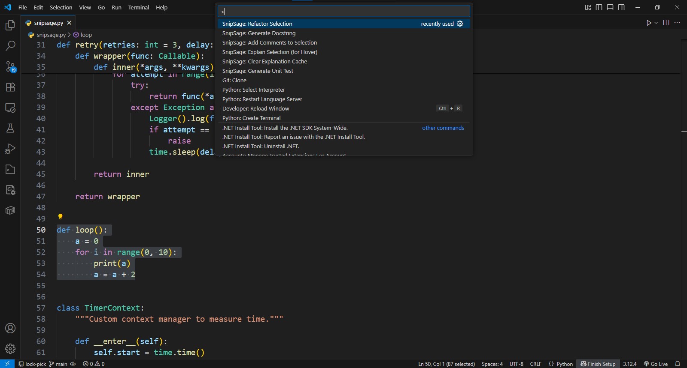Viewport: 687px width, 368px height.
Task: Open run options dropdown arrow
Action: (656, 23)
